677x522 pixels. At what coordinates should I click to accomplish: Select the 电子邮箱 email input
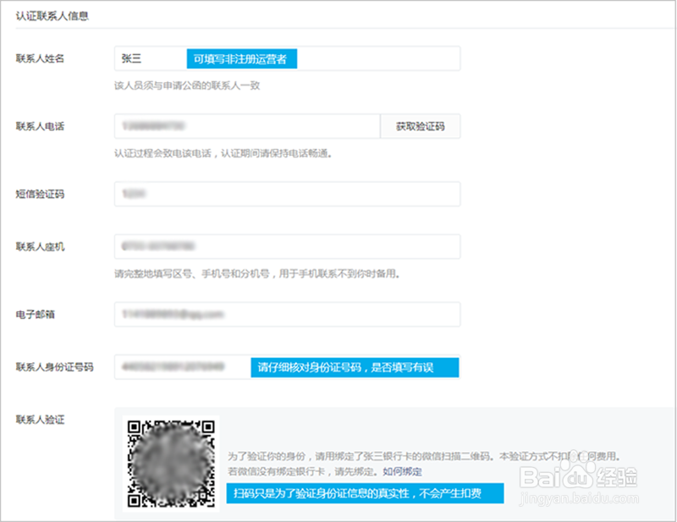[x=288, y=314]
